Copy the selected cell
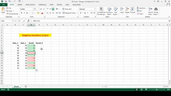171x96 pixels. point(9,11)
